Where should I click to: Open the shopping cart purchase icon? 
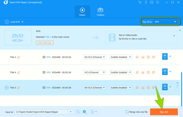[x=140, y=2]
